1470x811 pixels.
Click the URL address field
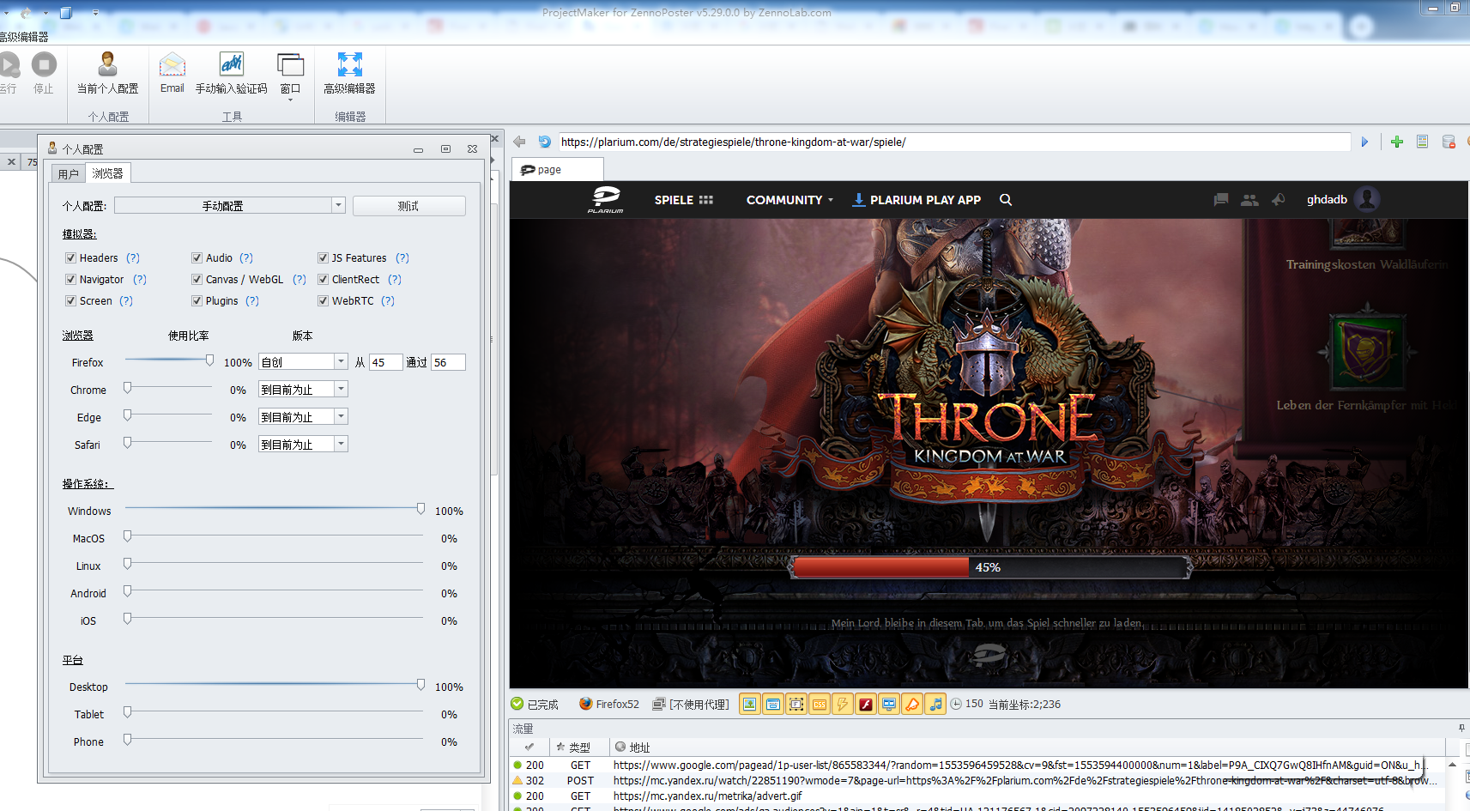954,142
